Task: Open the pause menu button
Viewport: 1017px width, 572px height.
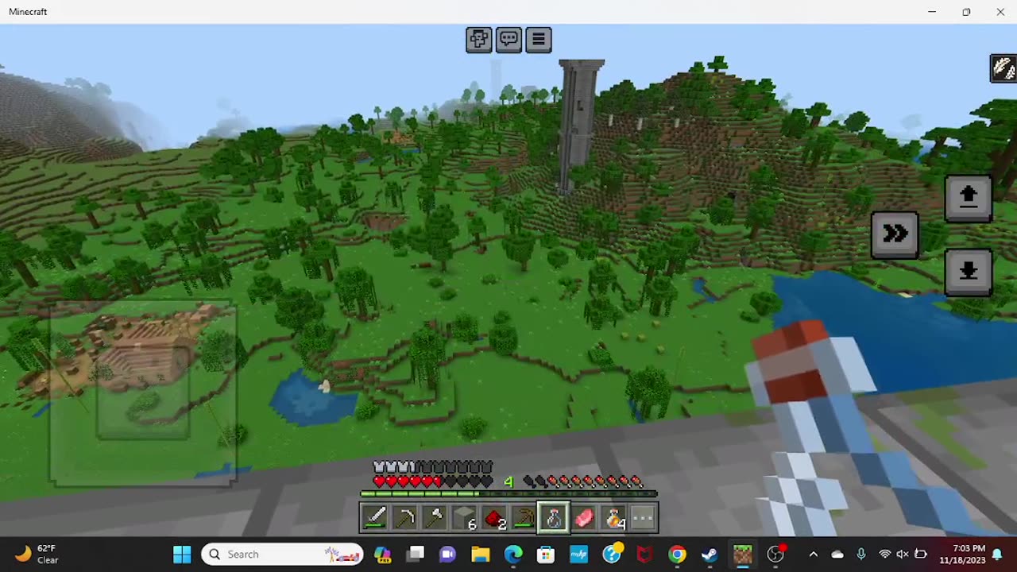Action: tap(538, 40)
